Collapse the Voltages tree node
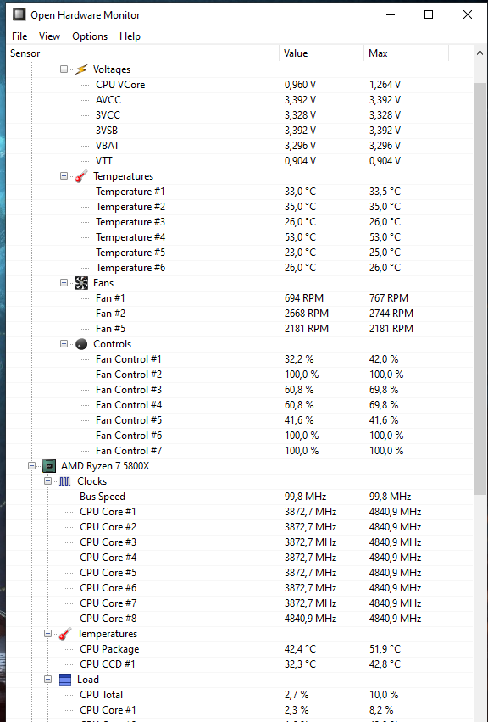The image size is (488, 722). coord(64,69)
